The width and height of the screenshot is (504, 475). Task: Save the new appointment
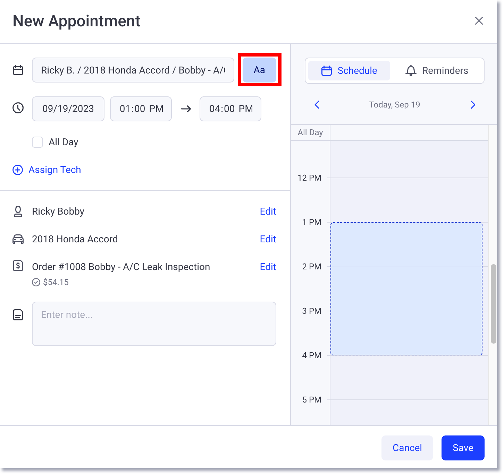pyautogui.click(x=463, y=448)
